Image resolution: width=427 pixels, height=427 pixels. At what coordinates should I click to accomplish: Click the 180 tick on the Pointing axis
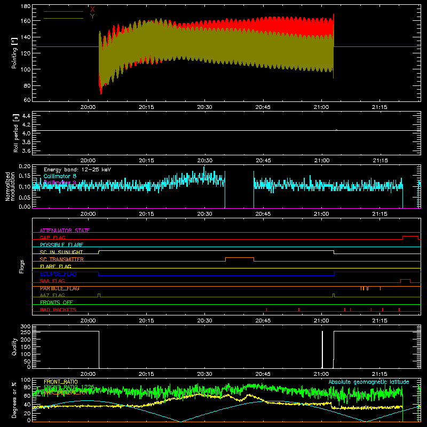click(x=26, y=6)
